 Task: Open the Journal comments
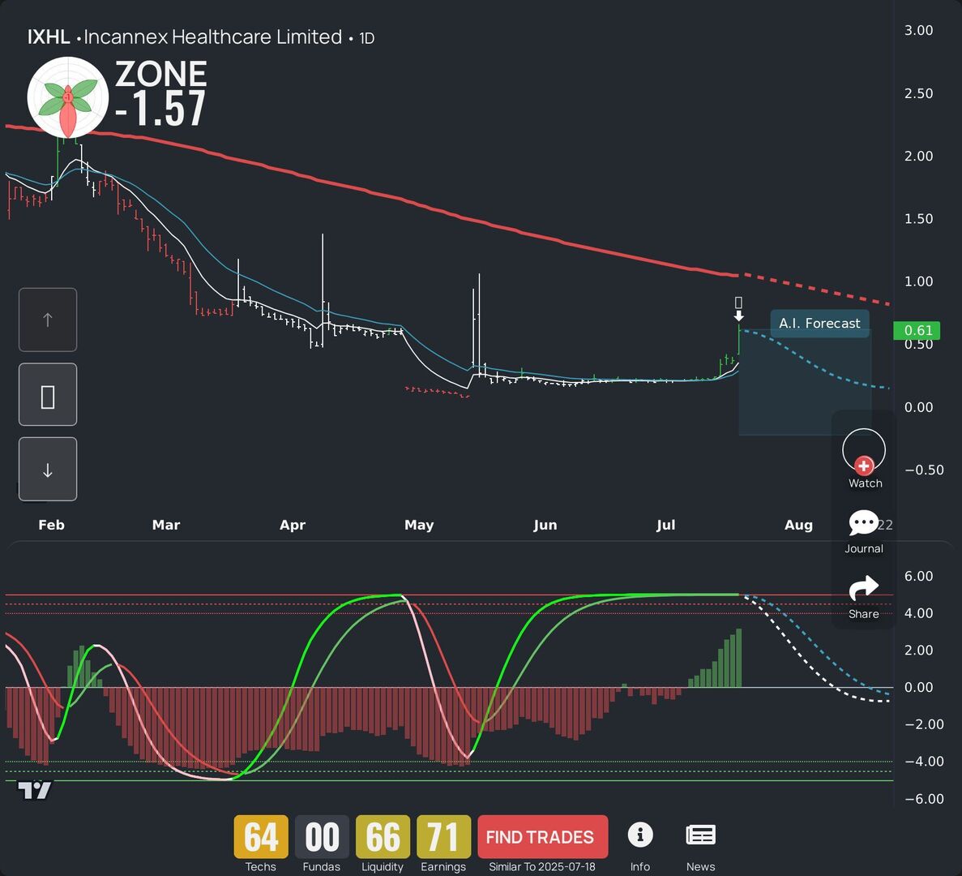(x=863, y=531)
